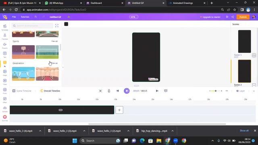This screenshot has width=258, height=145.
Task: Open the Layer dropdown
Action: tap(241, 91)
